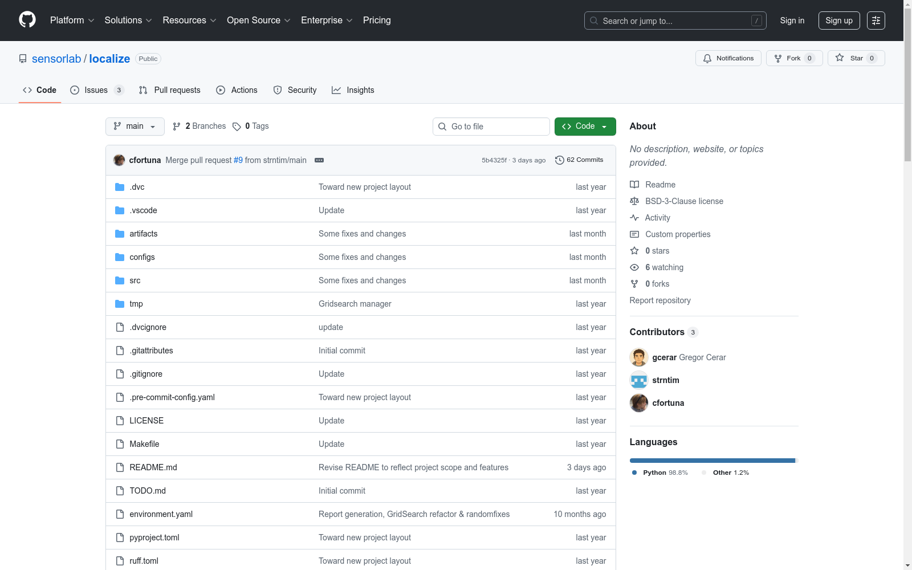The image size is (912, 570).
Task: Click strntim's contributor avatar
Action: pyautogui.click(x=639, y=380)
